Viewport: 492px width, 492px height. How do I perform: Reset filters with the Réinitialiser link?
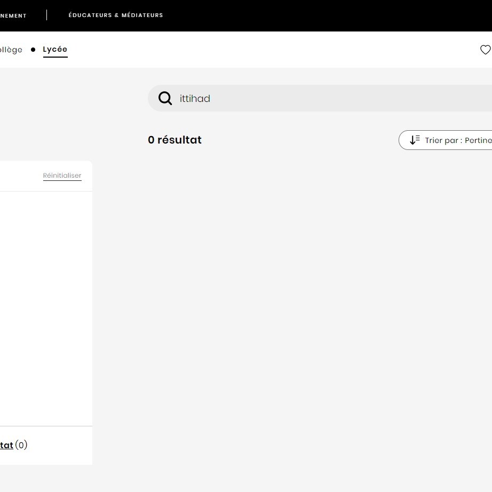[62, 176]
